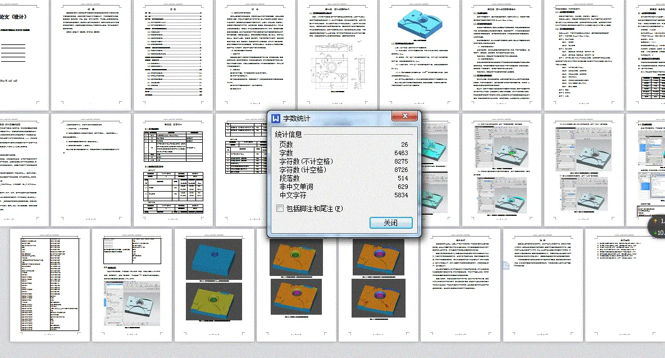Click the orange up arrow on floating badge
This screenshot has width=665, height=358.
coord(654,221)
